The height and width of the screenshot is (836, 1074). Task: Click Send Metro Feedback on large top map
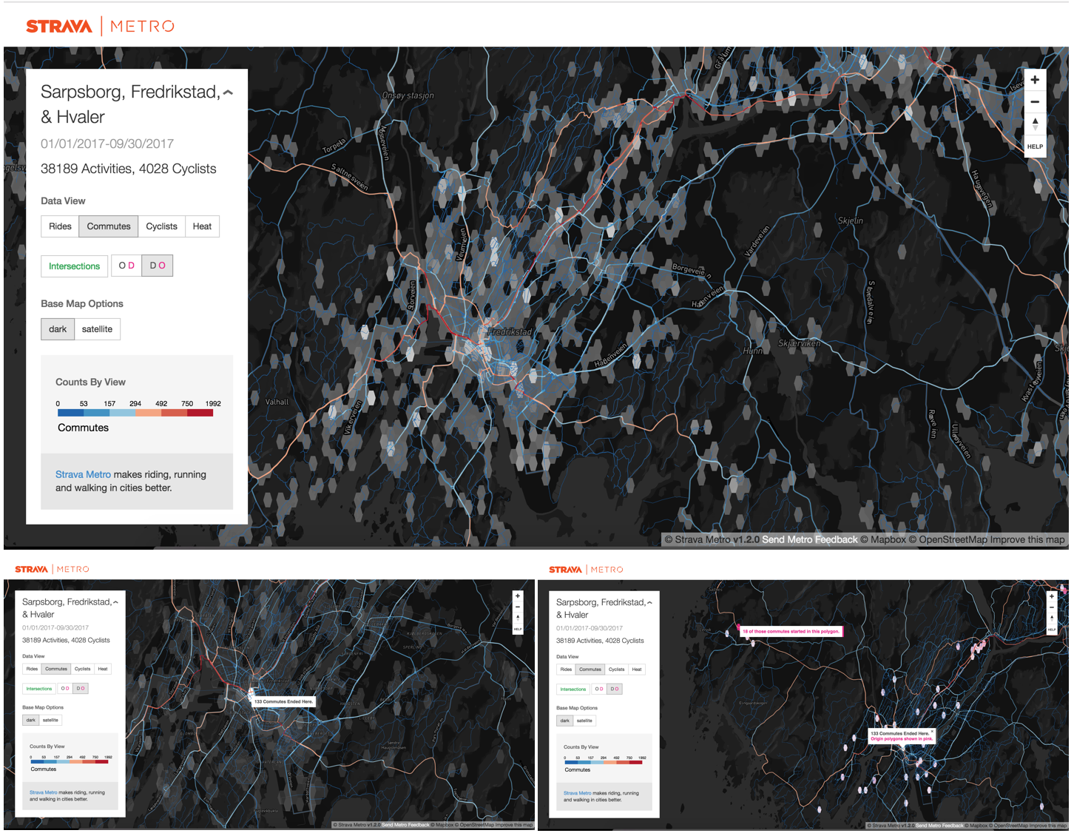click(810, 540)
